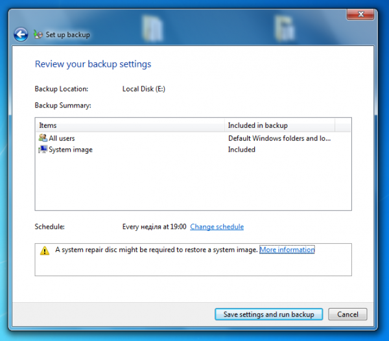This screenshot has height=341, width=389.
Task: Click Save settings and run backup
Action: point(268,314)
